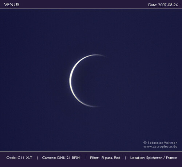Viewport: 182px width, 167px height.
Task: Click the horizontal line above the footer
Action: click(x=91, y=151)
